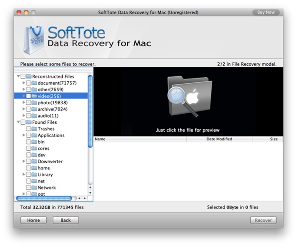Click the 'Just click the file for preview' text
This screenshot has width=297, height=247.
(188, 130)
